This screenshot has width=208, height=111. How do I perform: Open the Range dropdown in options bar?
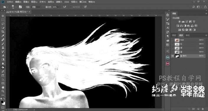37,7
